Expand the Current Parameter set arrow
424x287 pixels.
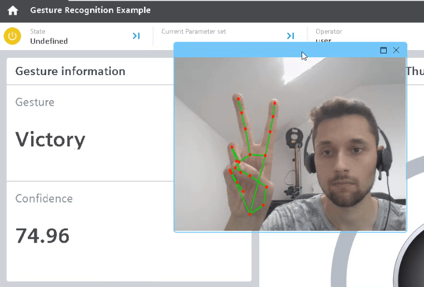pos(290,36)
